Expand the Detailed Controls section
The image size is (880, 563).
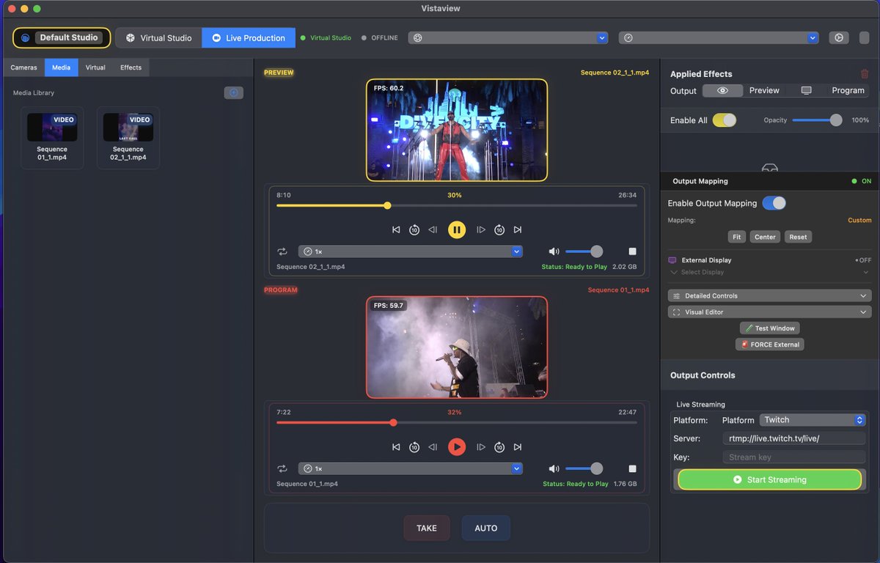click(x=769, y=295)
